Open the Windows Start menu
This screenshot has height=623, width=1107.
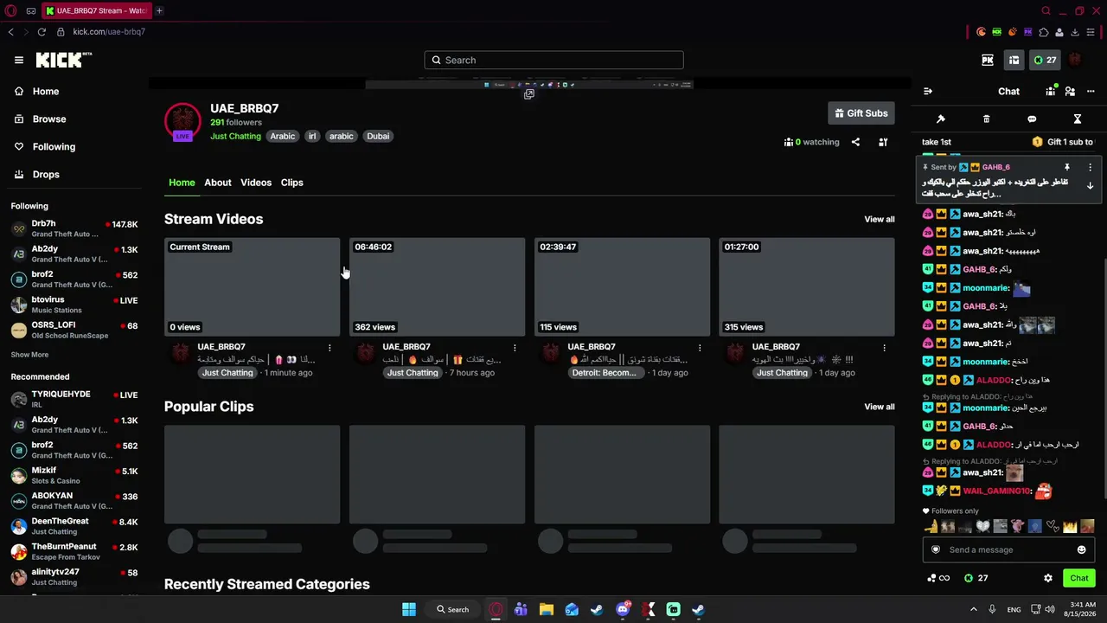click(x=409, y=609)
